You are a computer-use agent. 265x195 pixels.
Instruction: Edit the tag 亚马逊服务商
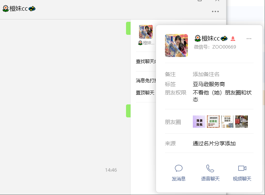coord(209,84)
